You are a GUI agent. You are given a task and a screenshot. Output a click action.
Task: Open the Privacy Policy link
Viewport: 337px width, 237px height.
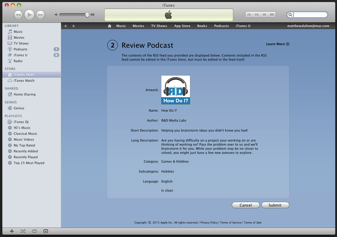click(209, 223)
